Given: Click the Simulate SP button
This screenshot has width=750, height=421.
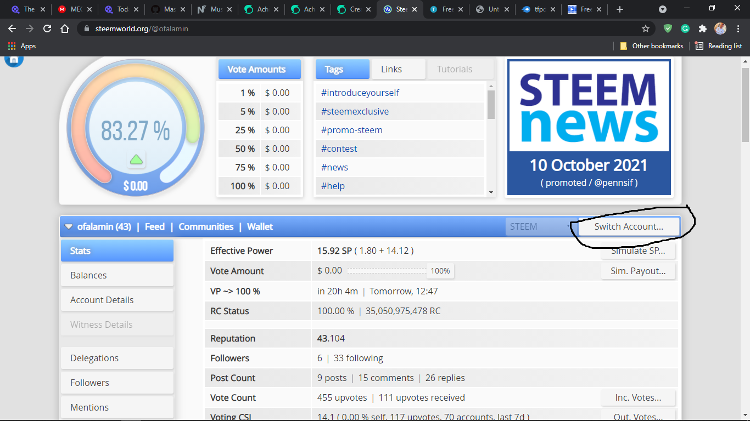Looking at the screenshot, I should click(x=638, y=251).
